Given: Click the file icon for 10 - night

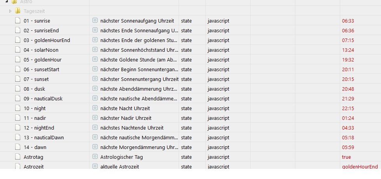Looking at the screenshot, I should [18, 108].
